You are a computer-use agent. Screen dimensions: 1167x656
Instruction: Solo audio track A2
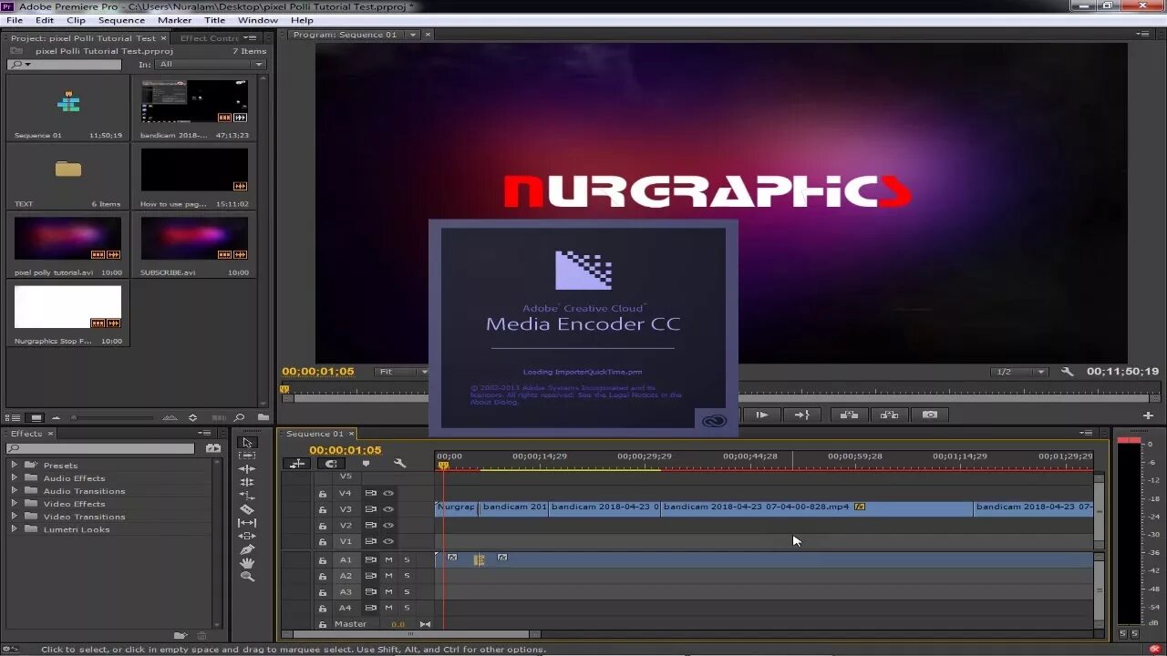[x=407, y=576]
